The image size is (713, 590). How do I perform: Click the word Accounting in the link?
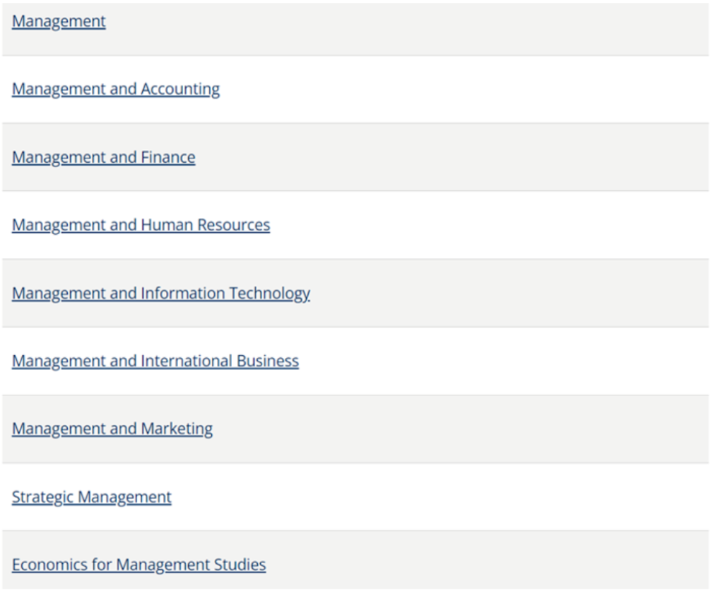[x=180, y=89]
